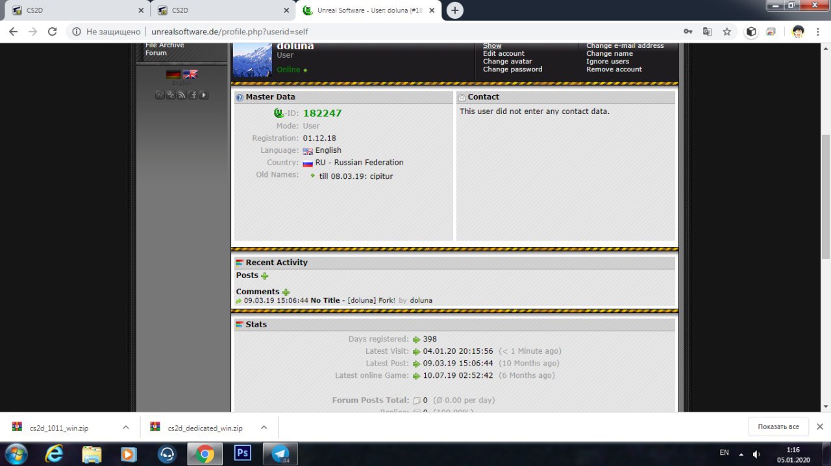This screenshot has height=466, width=831.
Task: Click the page vertical scrollbar thumb
Action: [x=825, y=197]
